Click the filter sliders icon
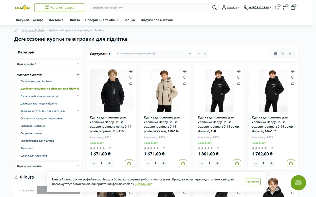Image resolution: width=316 pixels, height=197 pixels. coord(16,177)
